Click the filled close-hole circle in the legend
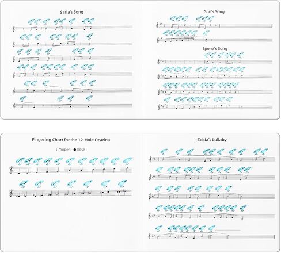 click(75, 149)
